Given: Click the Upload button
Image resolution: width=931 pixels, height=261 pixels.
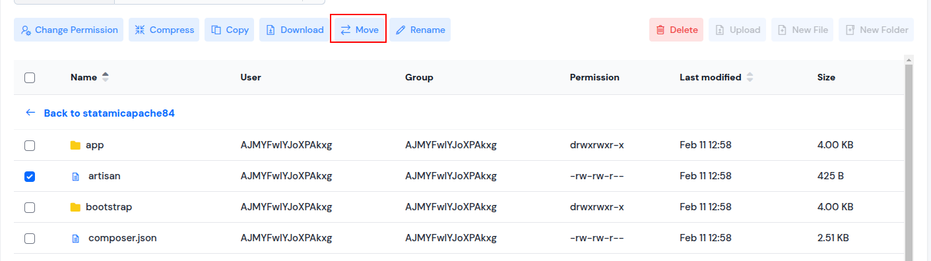Looking at the screenshot, I should pos(738,30).
